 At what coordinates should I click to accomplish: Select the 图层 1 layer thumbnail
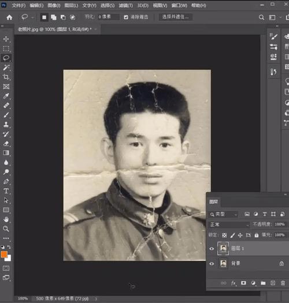(x=223, y=249)
